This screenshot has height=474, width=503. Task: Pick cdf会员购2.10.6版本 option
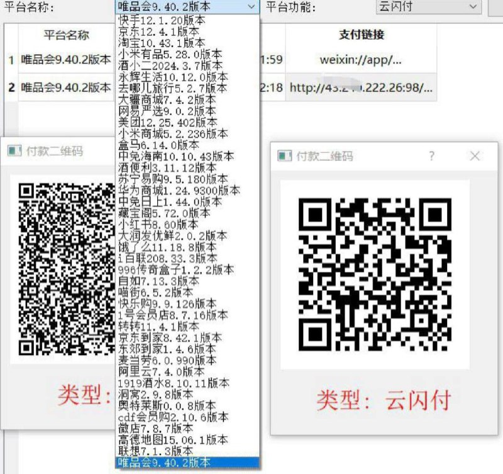coord(187,417)
